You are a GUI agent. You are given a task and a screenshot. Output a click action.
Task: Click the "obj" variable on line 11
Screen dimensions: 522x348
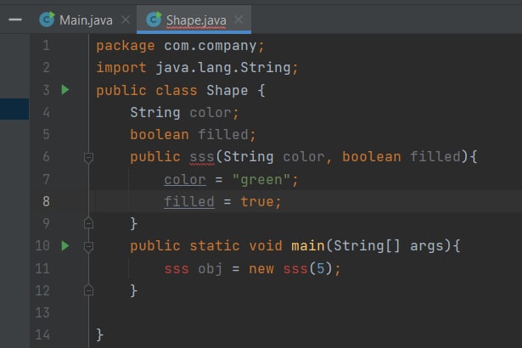point(210,268)
